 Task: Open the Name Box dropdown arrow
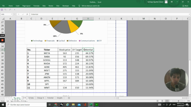11,14
